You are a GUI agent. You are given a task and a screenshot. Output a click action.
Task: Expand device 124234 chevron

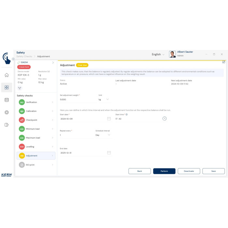(53, 63)
